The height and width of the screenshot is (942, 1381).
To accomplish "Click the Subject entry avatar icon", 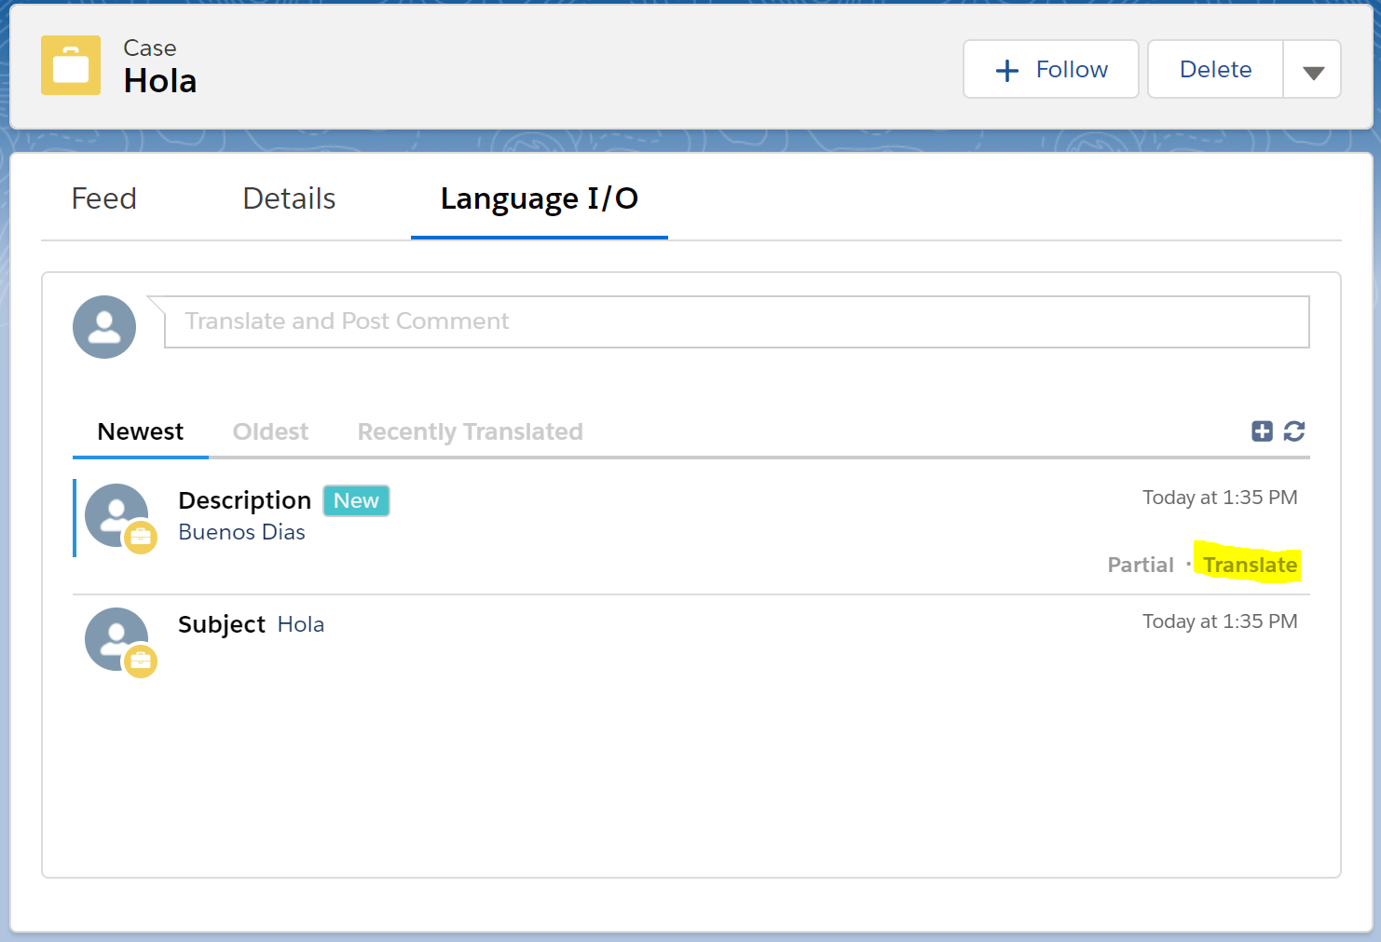I will point(117,639).
